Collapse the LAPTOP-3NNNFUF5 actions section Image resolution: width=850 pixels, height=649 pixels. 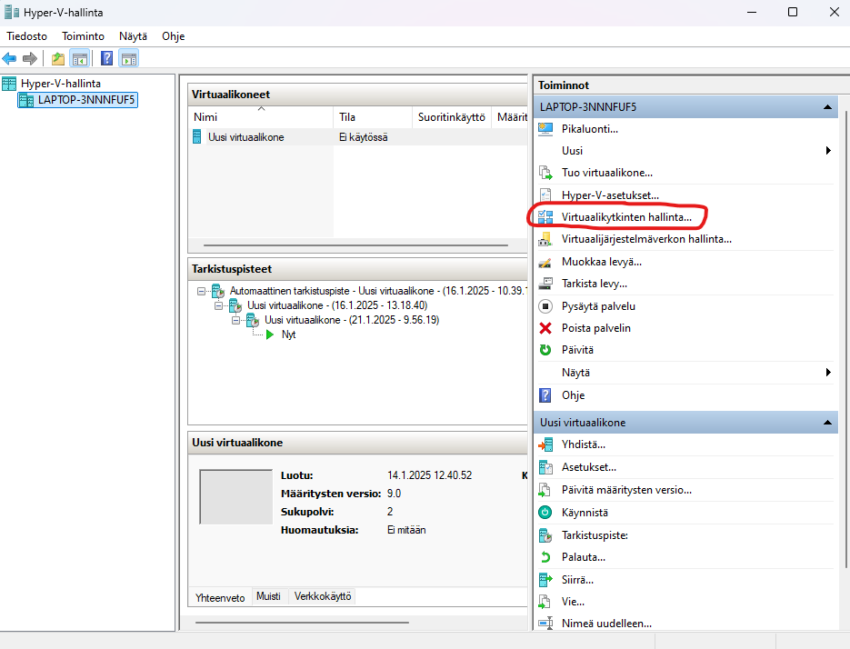[827, 107]
